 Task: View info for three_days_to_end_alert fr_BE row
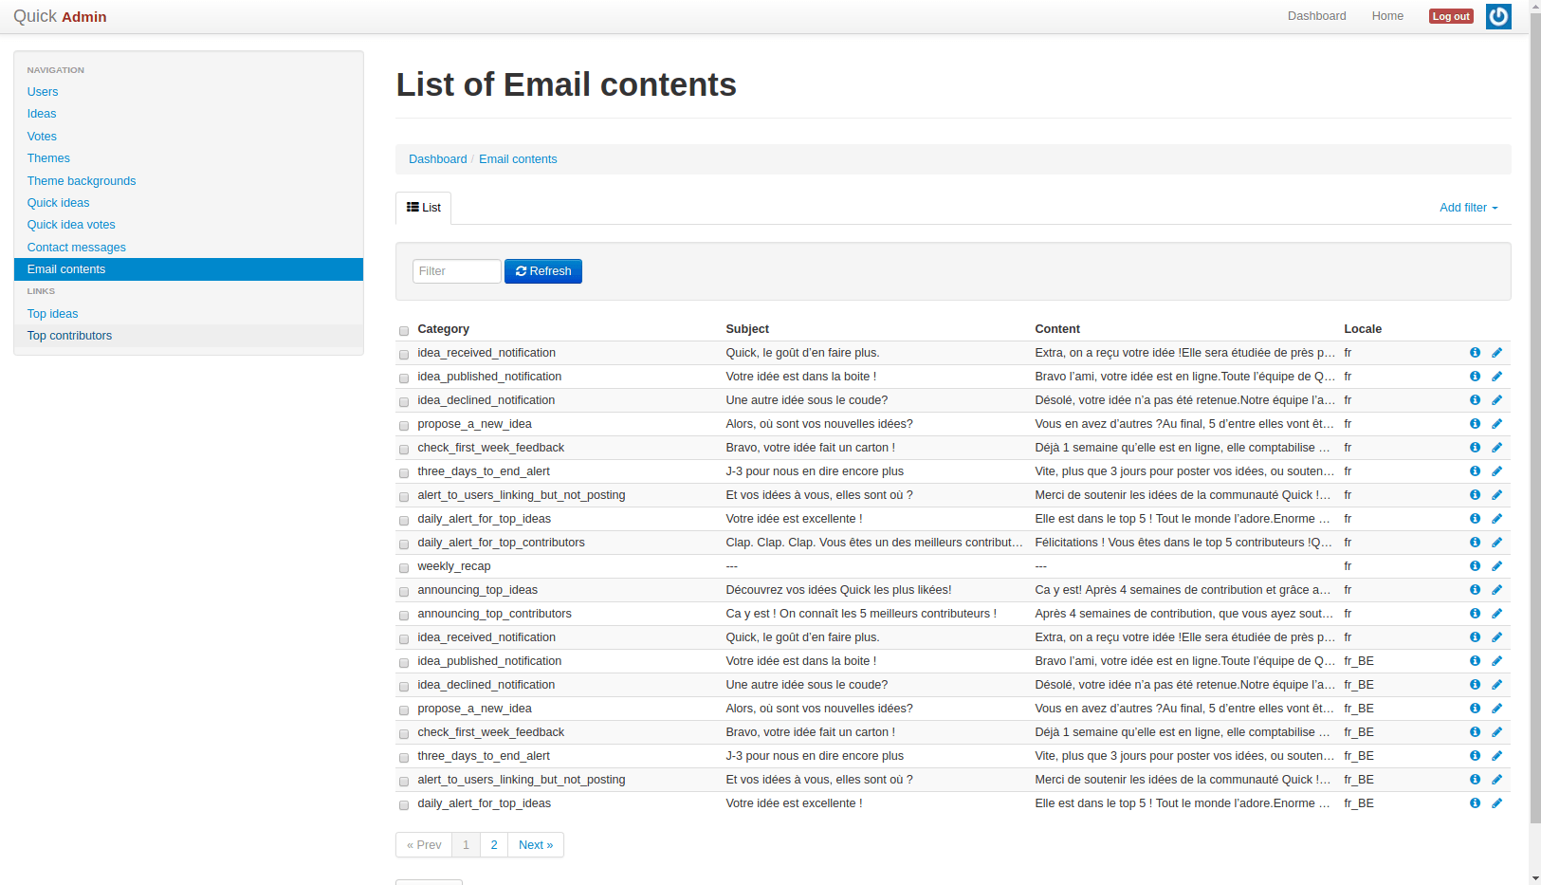click(x=1475, y=756)
